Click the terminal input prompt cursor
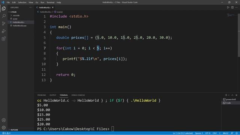Screen dimensions: 240x135 (112, 129)
